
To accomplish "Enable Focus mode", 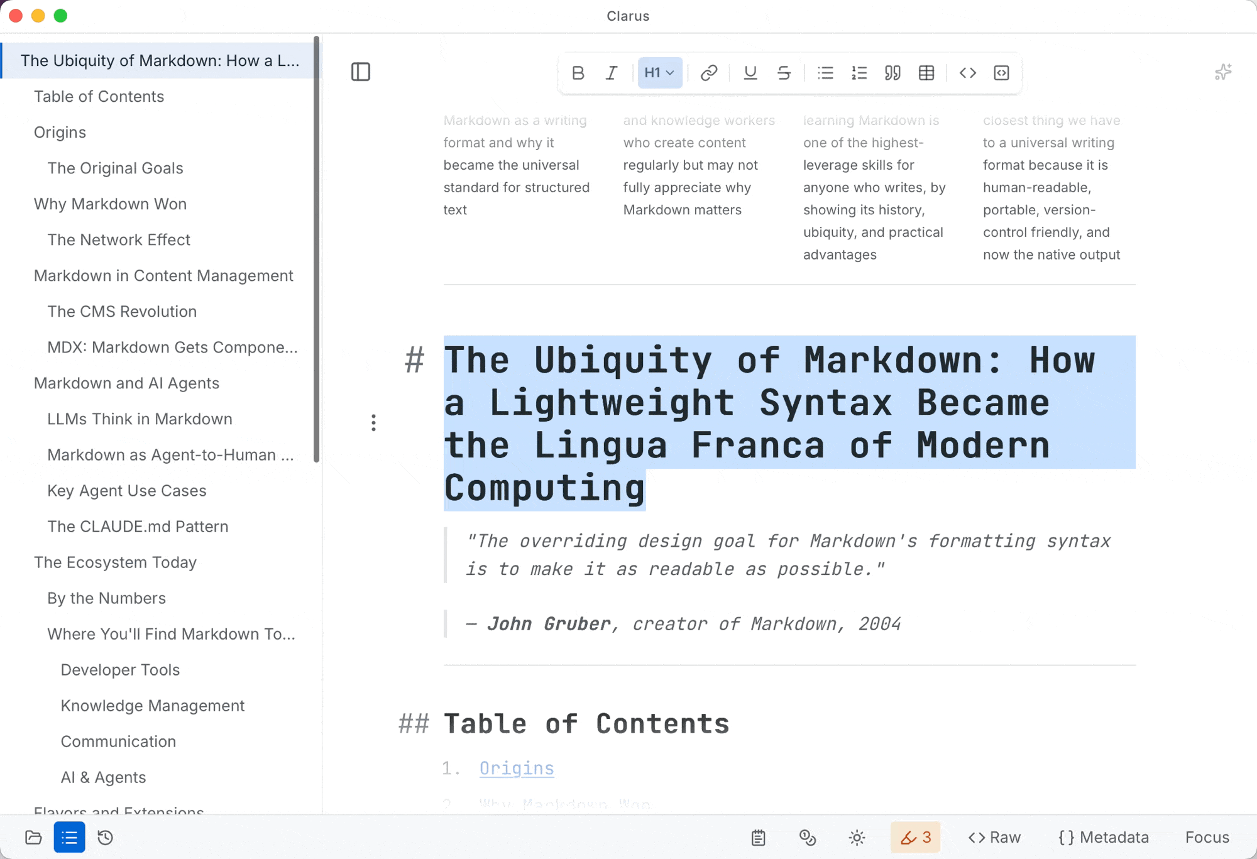I will pos(1206,837).
